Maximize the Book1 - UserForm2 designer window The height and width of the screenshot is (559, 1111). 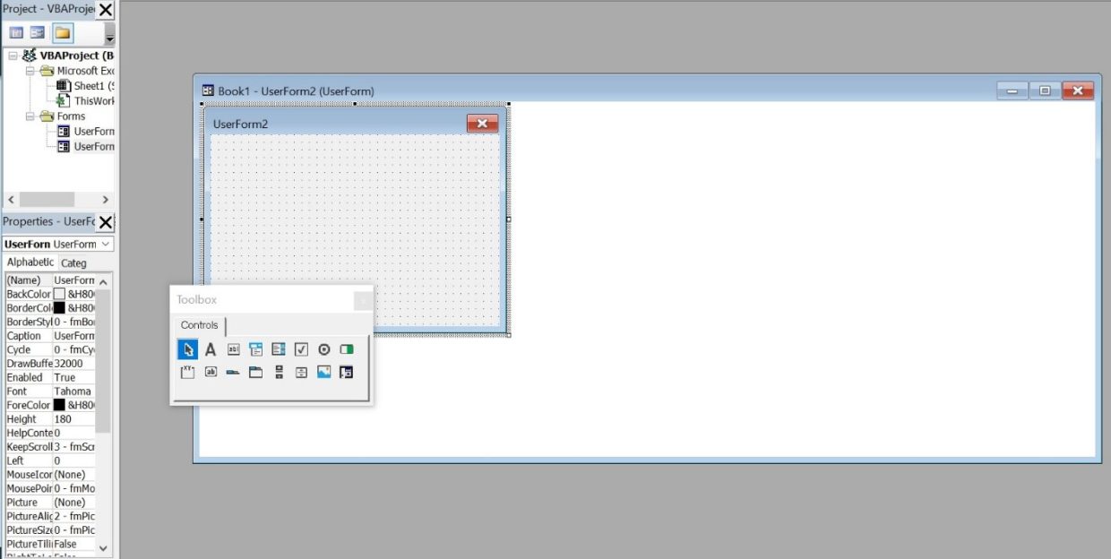tap(1044, 90)
